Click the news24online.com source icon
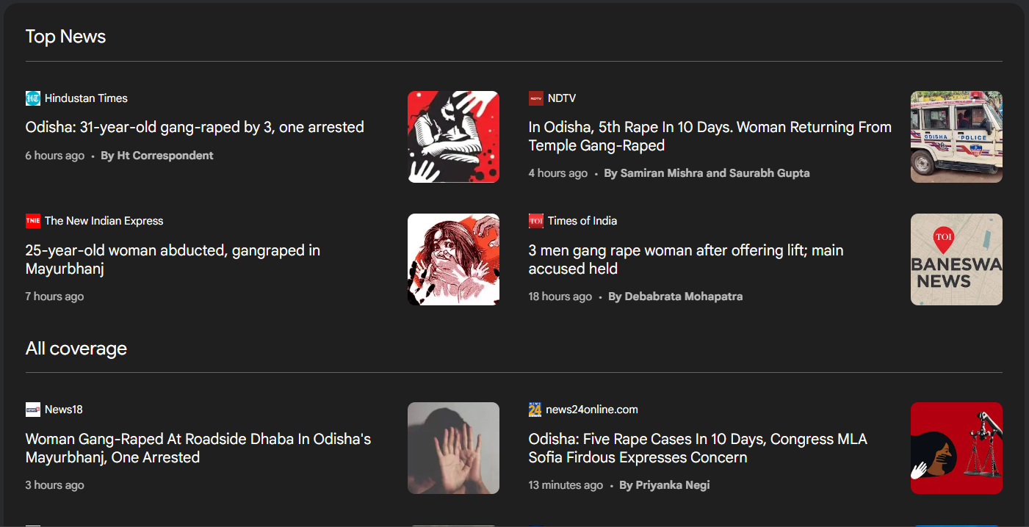The width and height of the screenshot is (1029, 527). point(535,410)
